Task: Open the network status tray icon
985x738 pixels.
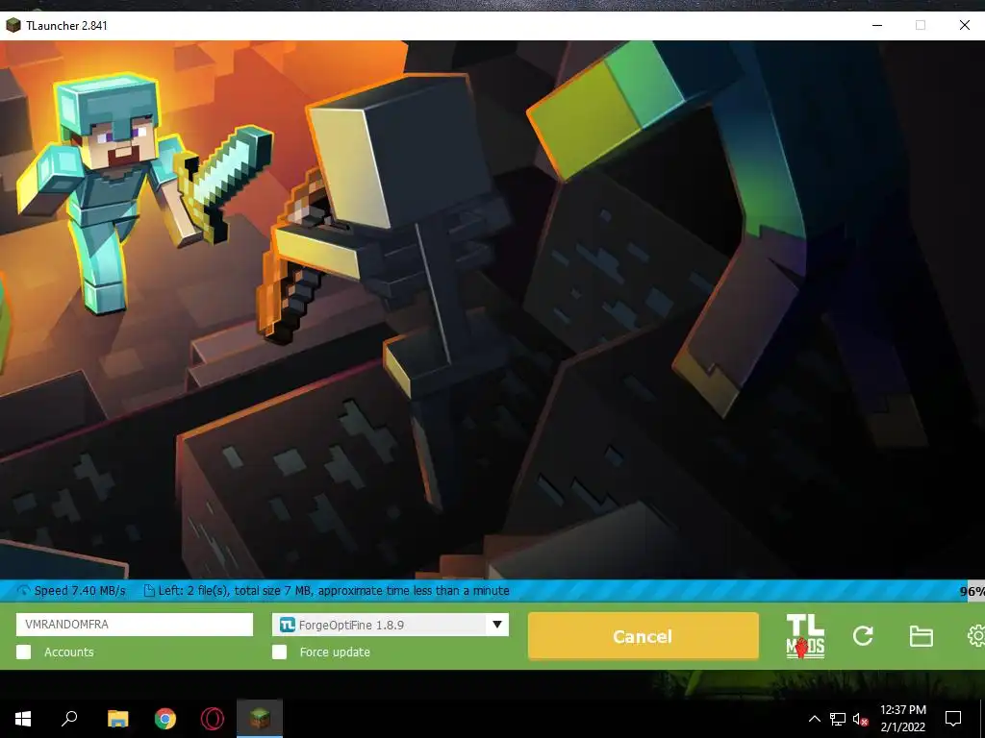Action: point(838,719)
